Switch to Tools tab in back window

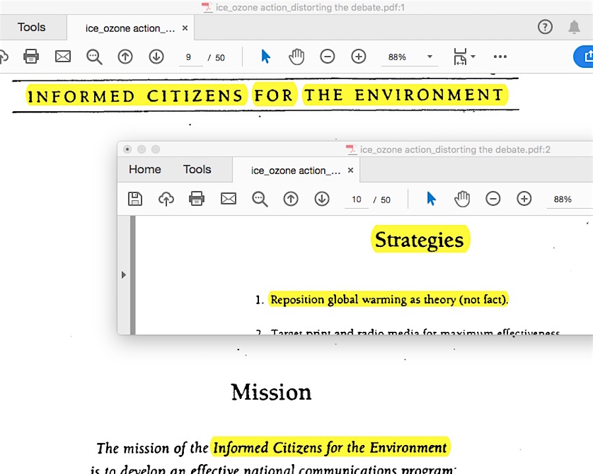pyautogui.click(x=32, y=27)
